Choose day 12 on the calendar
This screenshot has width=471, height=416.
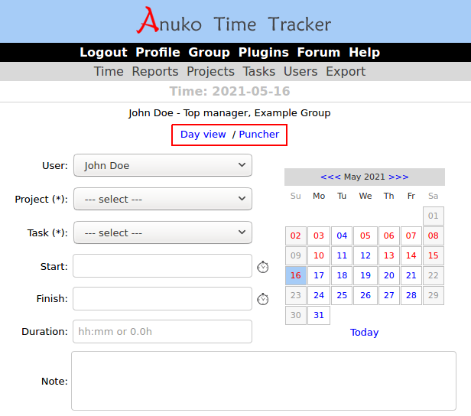(365, 255)
